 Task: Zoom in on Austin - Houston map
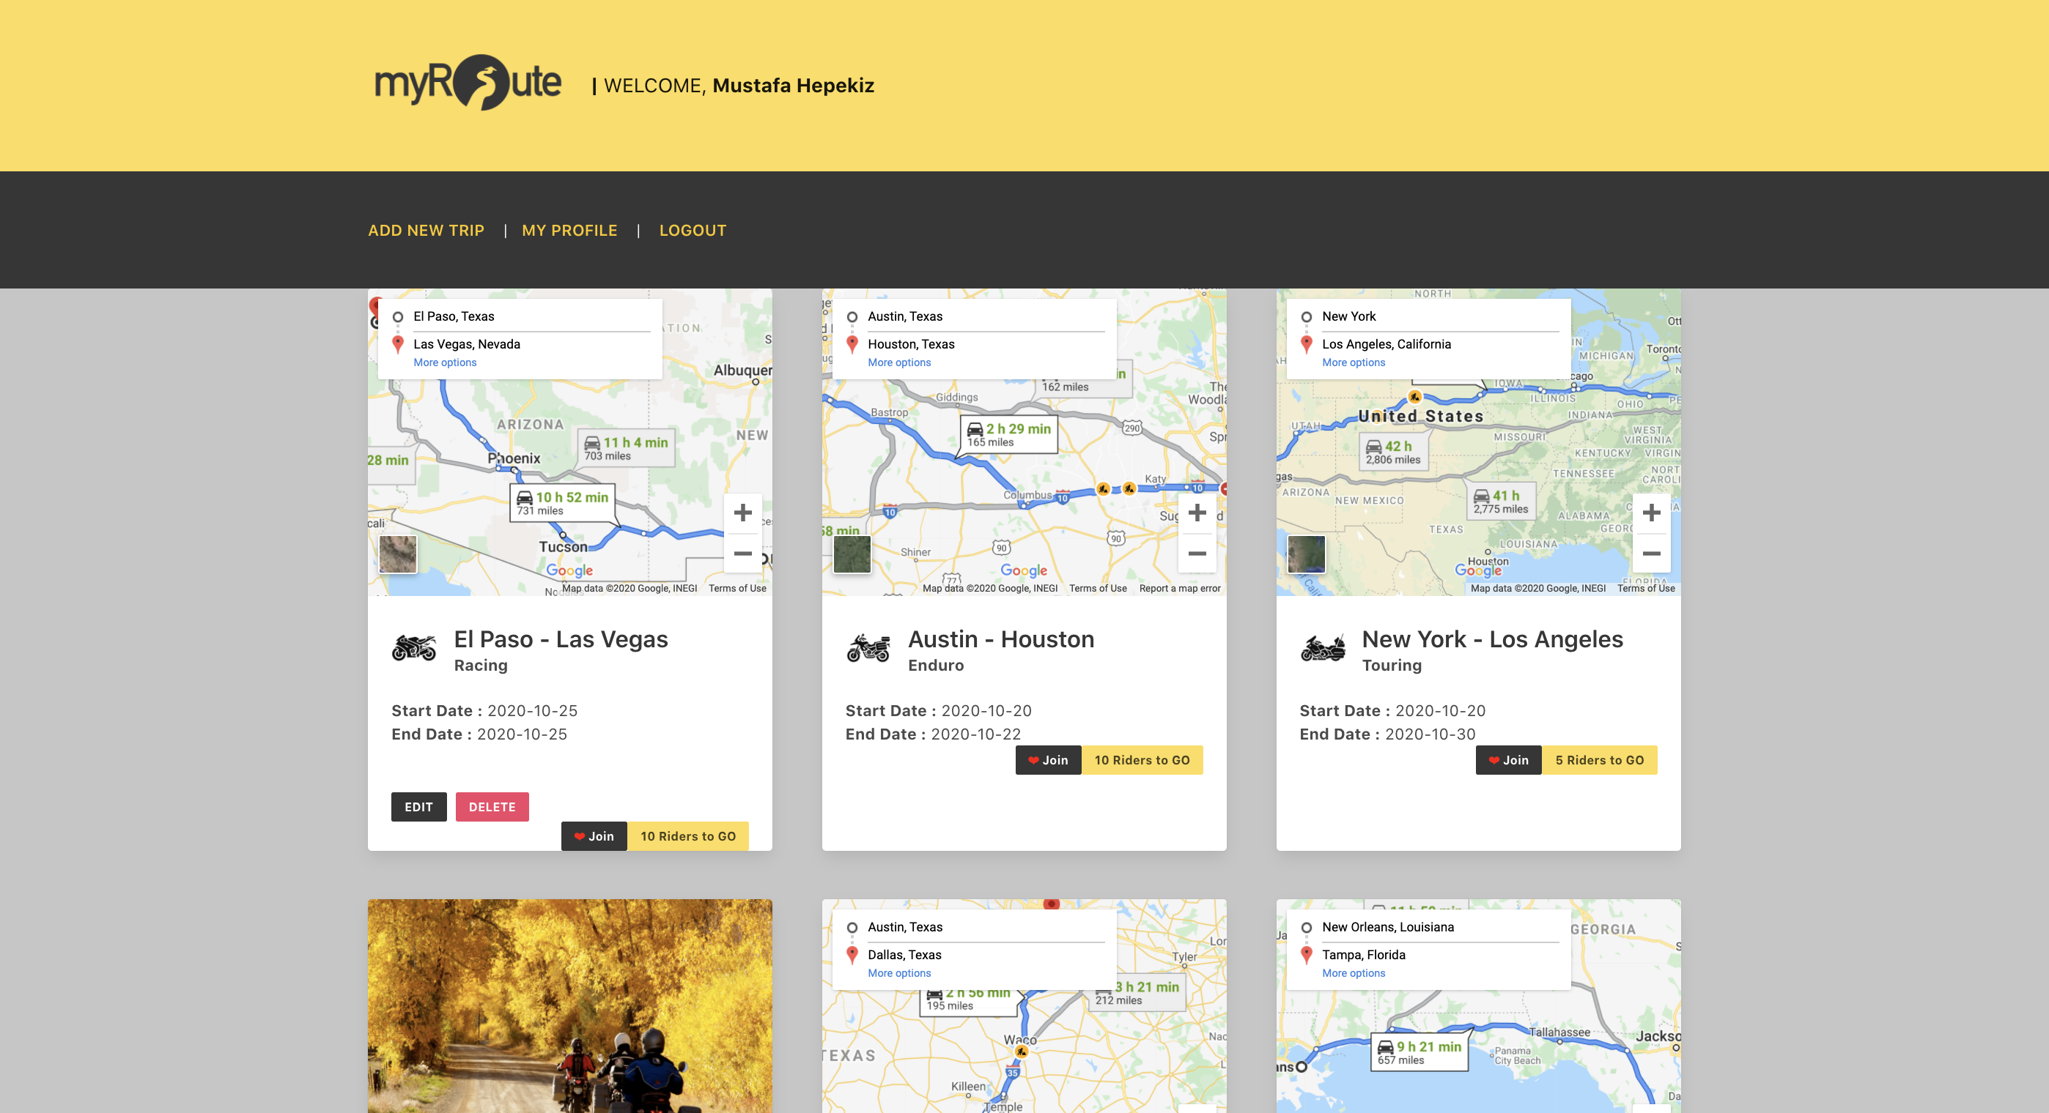1196,513
